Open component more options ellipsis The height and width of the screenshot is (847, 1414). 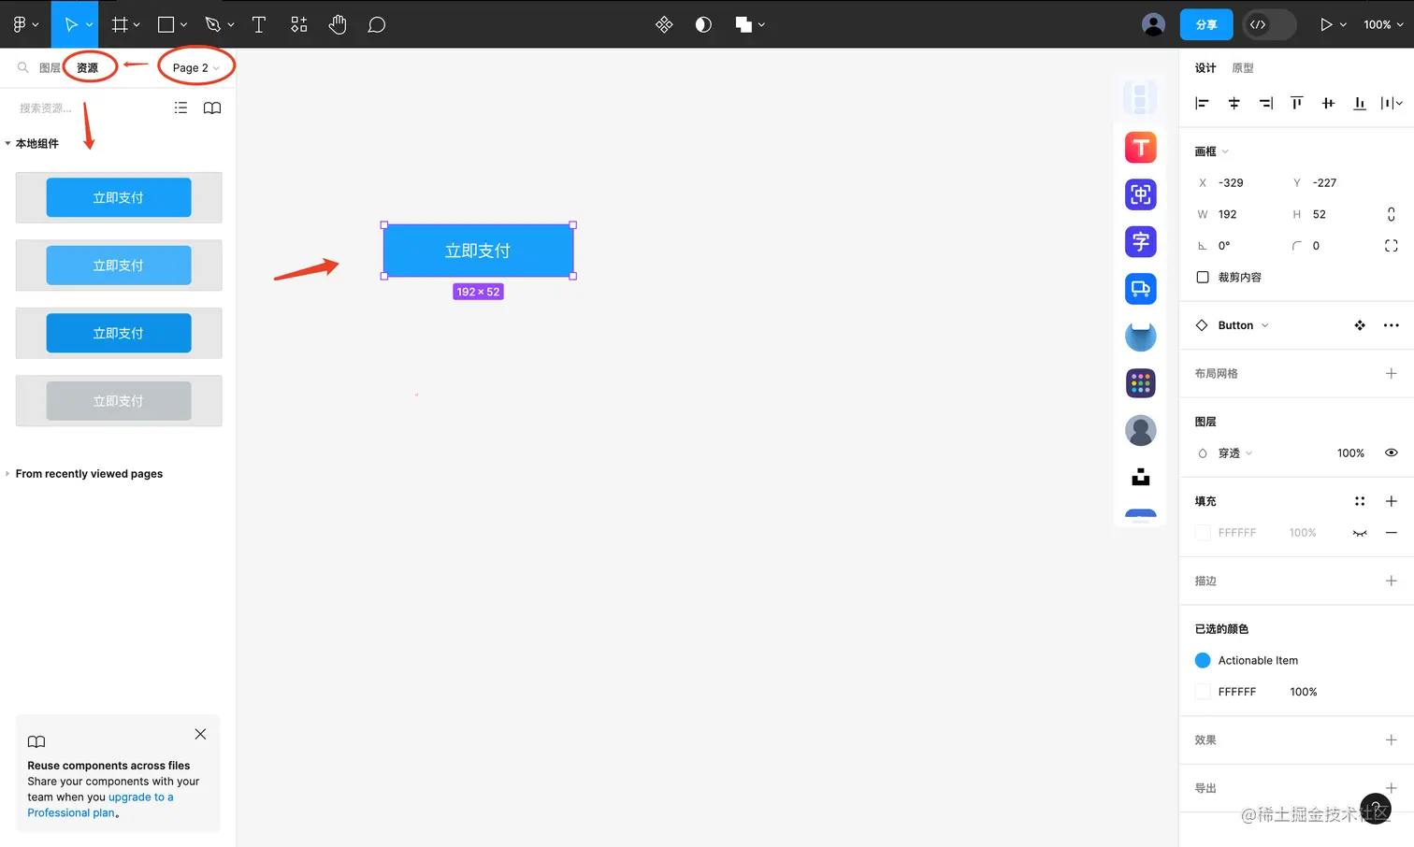pos(1392,325)
